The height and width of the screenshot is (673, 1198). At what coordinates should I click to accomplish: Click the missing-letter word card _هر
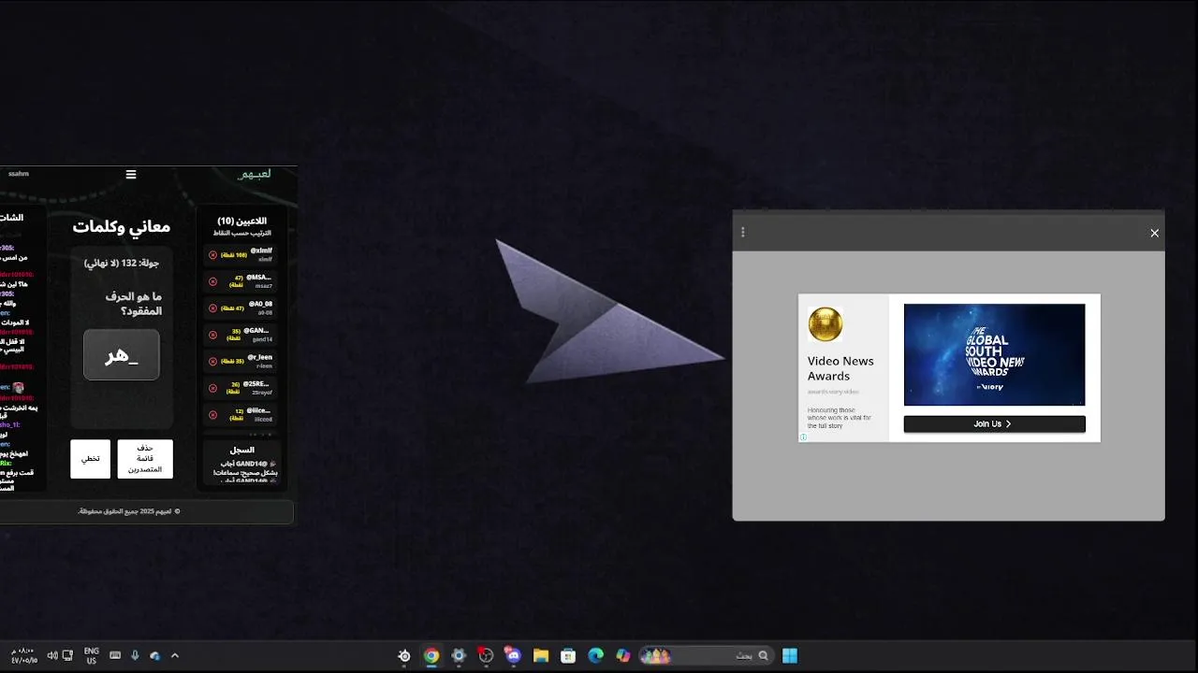tap(122, 355)
